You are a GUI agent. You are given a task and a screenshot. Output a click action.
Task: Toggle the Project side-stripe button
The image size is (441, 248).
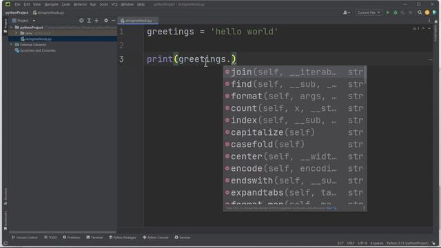(6, 26)
